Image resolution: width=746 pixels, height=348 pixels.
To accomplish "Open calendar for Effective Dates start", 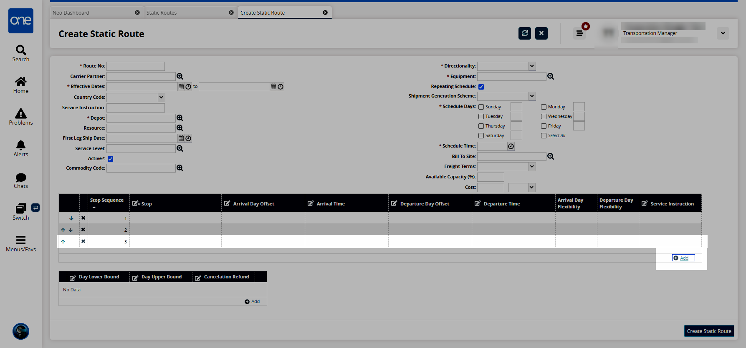I will 181,87.
